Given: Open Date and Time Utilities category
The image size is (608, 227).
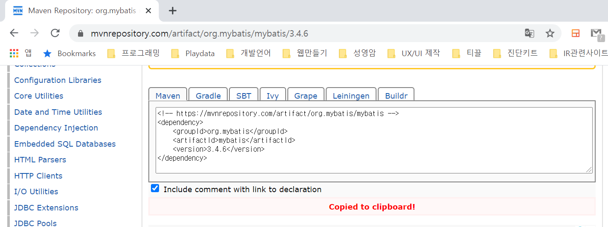Looking at the screenshot, I should click(58, 112).
